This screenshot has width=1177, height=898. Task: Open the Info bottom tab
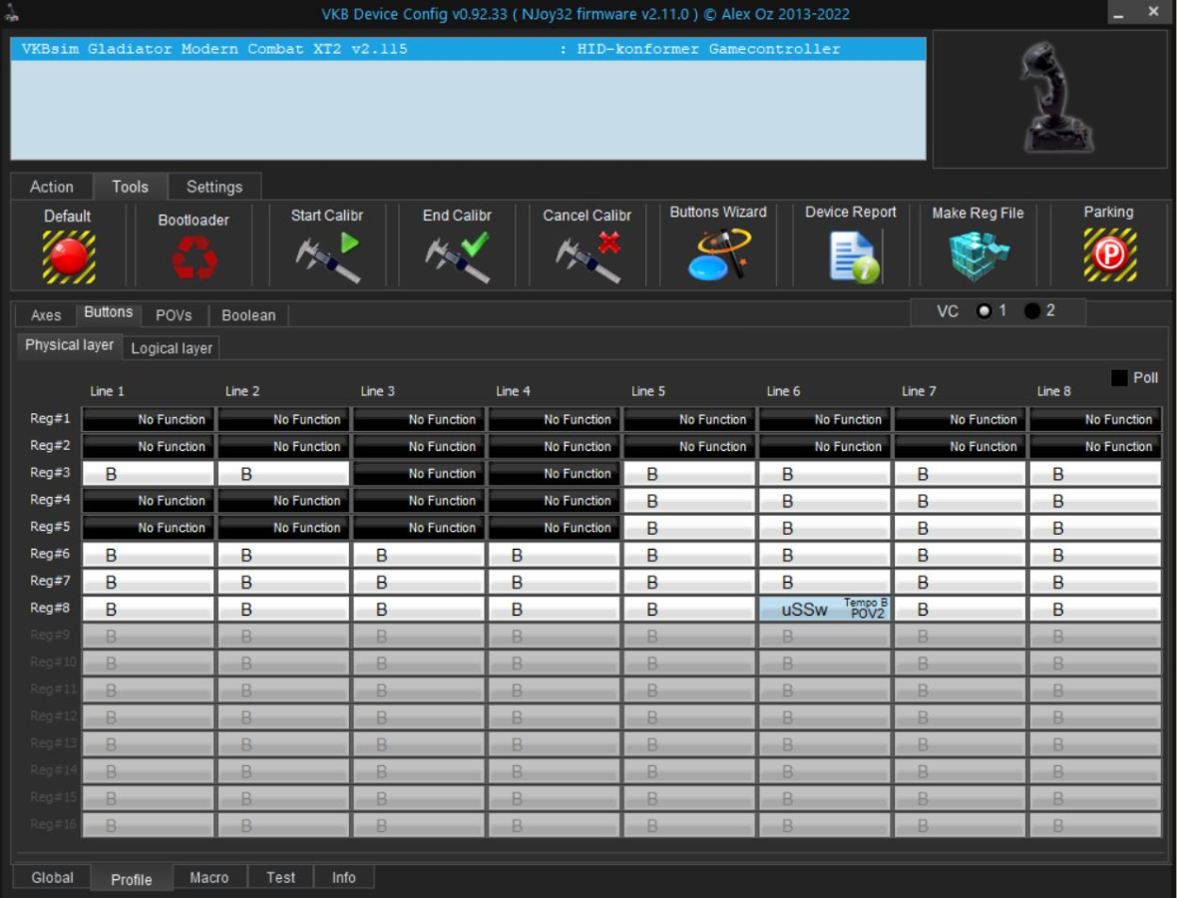pos(344,877)
